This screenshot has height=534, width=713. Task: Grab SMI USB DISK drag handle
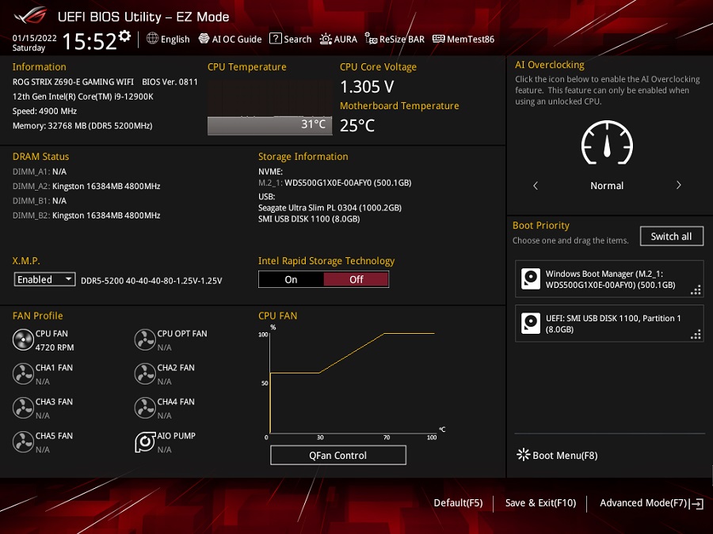(x=696, y=335)
